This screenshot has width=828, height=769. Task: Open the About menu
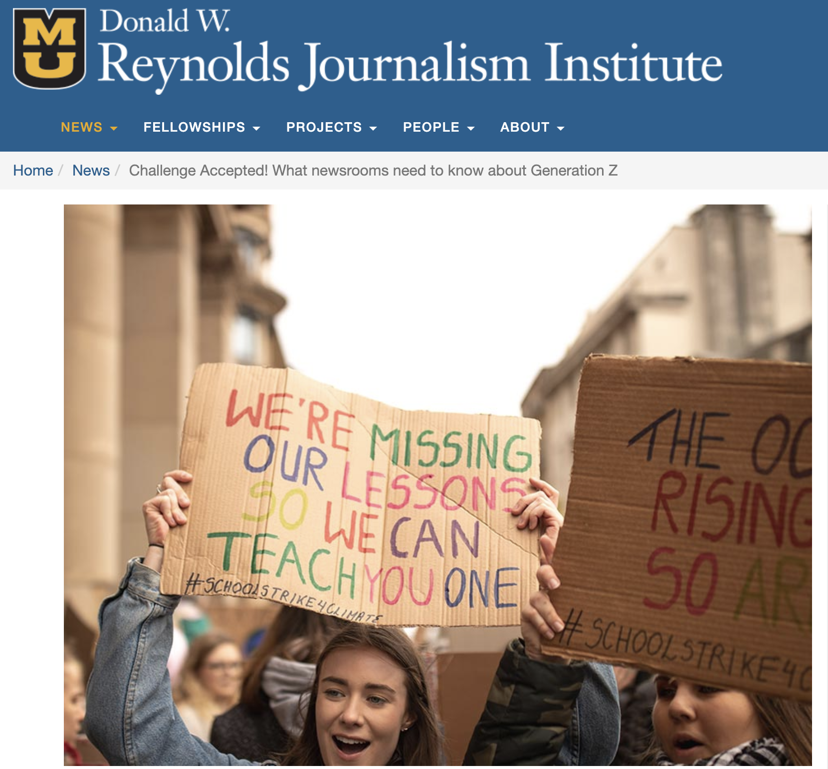coord(532,127)
